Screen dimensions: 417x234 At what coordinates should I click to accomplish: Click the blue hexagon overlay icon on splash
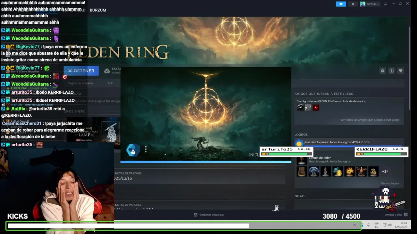[133, 150]
